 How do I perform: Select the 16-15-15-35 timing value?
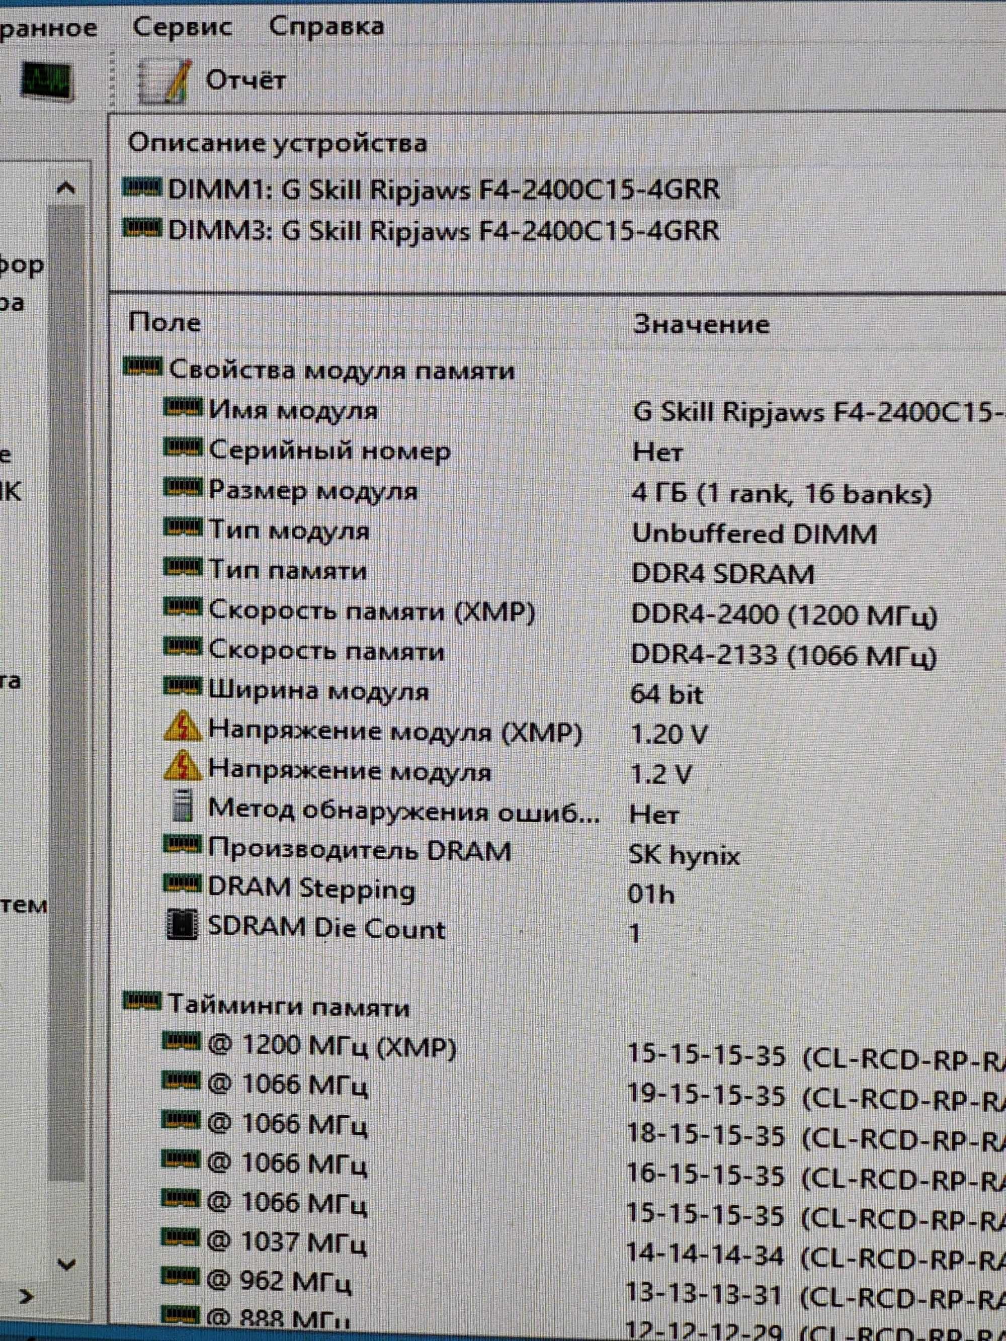click(x=706, y=1174)
